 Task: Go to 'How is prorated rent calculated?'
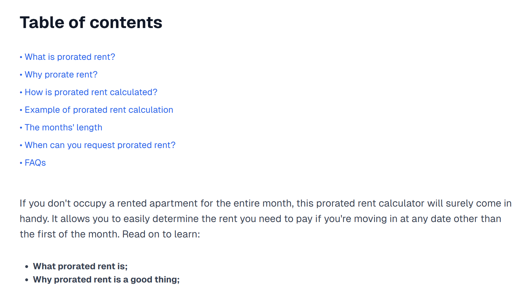(91, 92)
